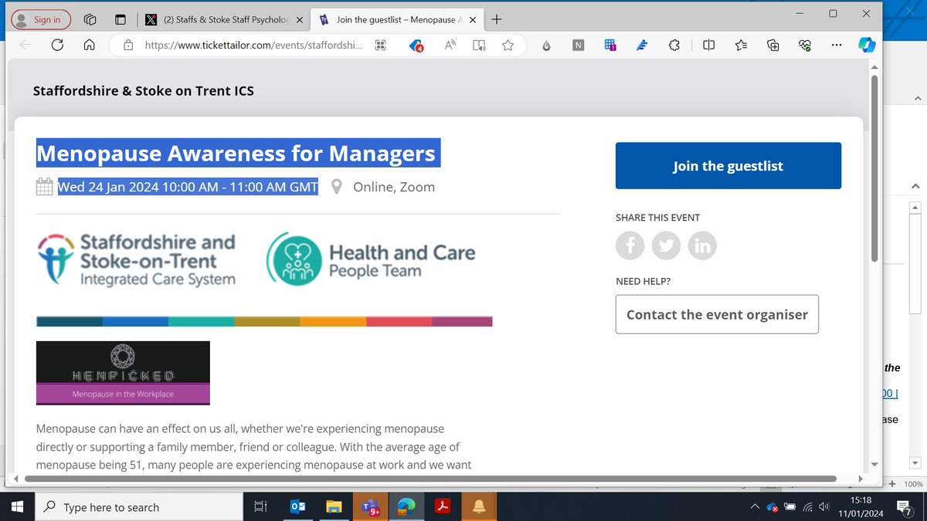Open the volume control in system tray

(823, 507)
